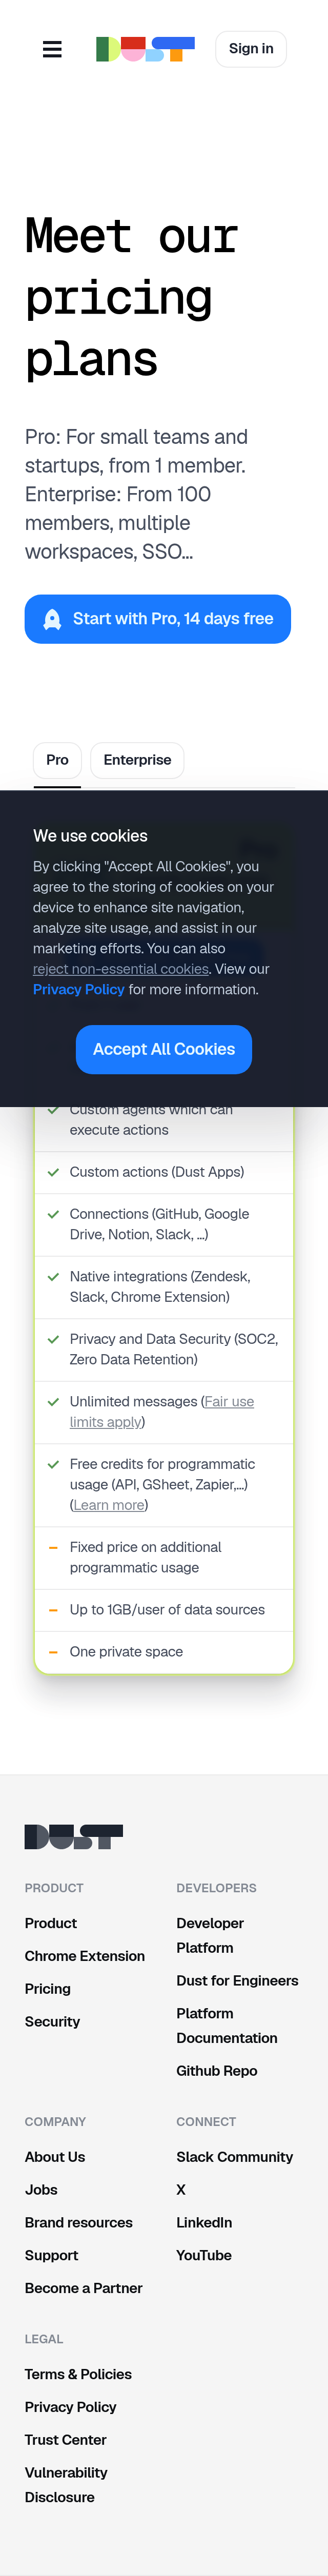Viewport: 328px width, 2576px height.
Task: Switch to the Enterprise pricing tab
Action: [137, 760]
